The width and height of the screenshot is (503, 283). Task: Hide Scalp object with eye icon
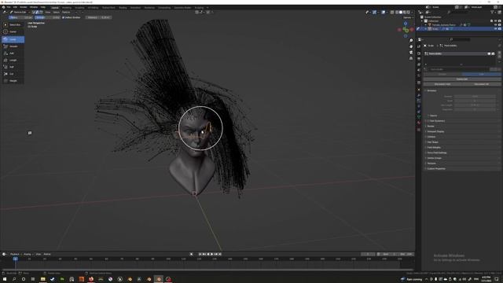click(x=496, y=28)
